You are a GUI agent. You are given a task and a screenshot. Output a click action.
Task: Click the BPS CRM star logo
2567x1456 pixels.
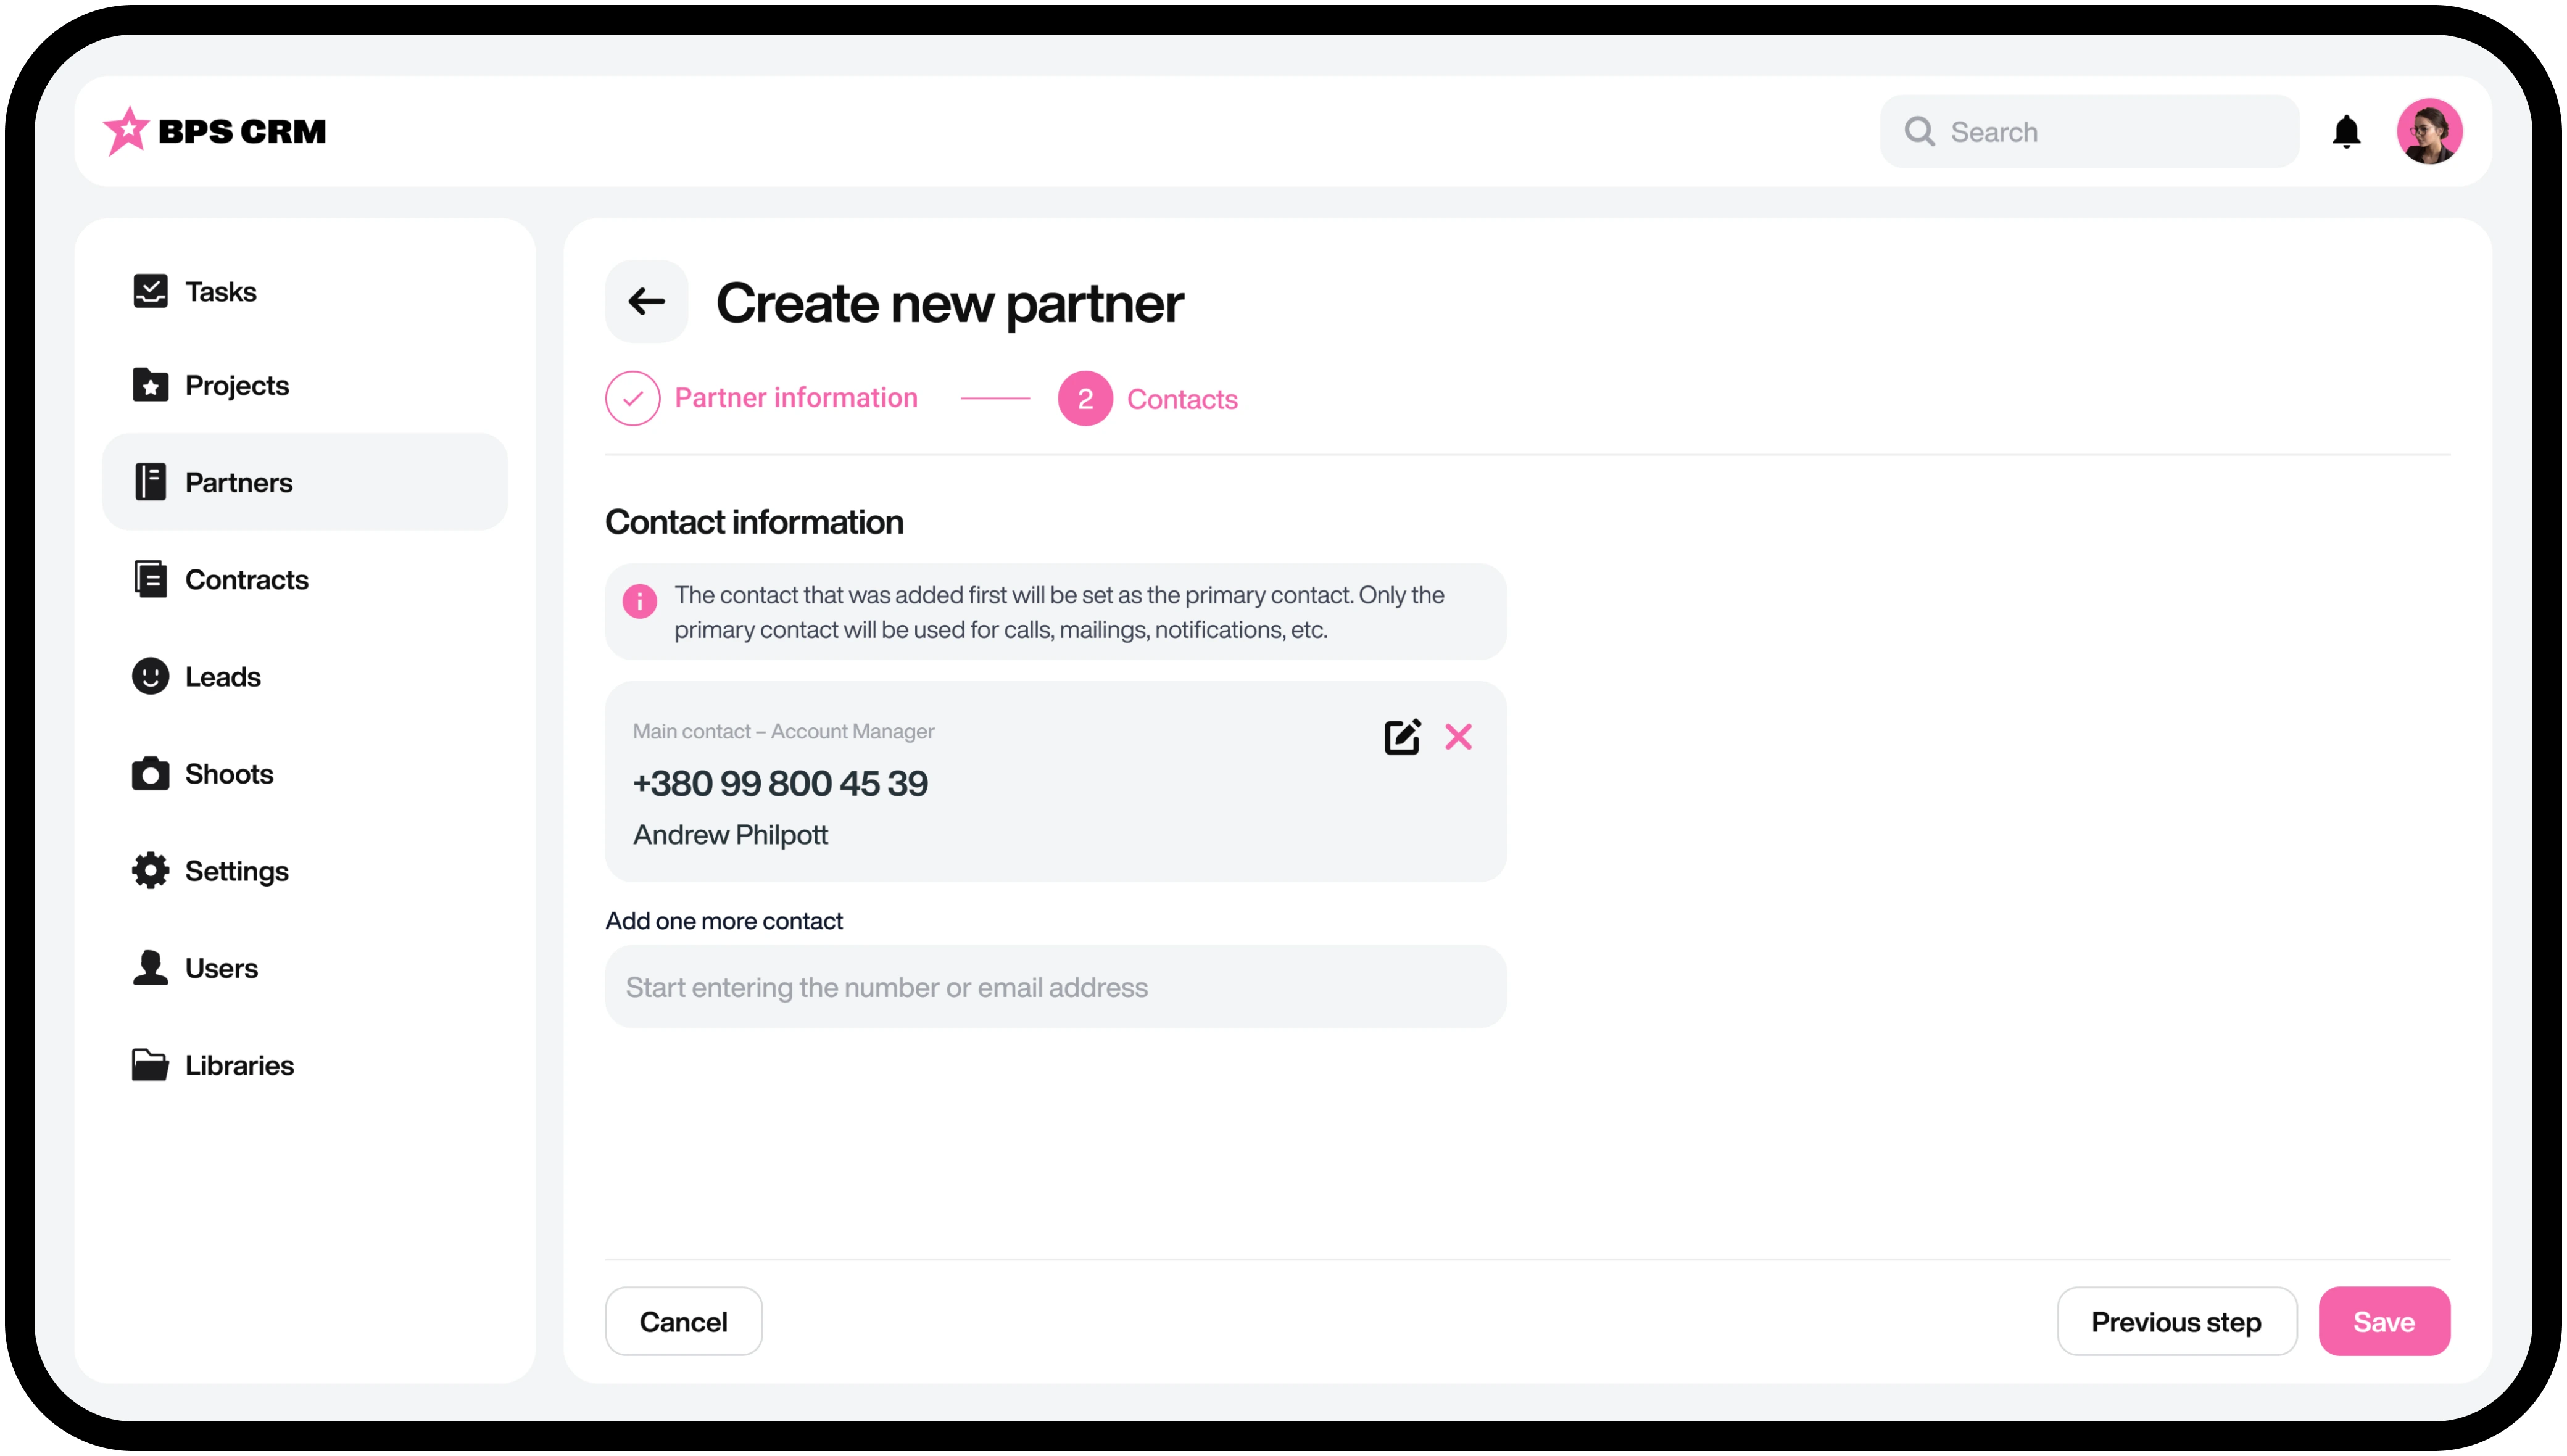127,131
